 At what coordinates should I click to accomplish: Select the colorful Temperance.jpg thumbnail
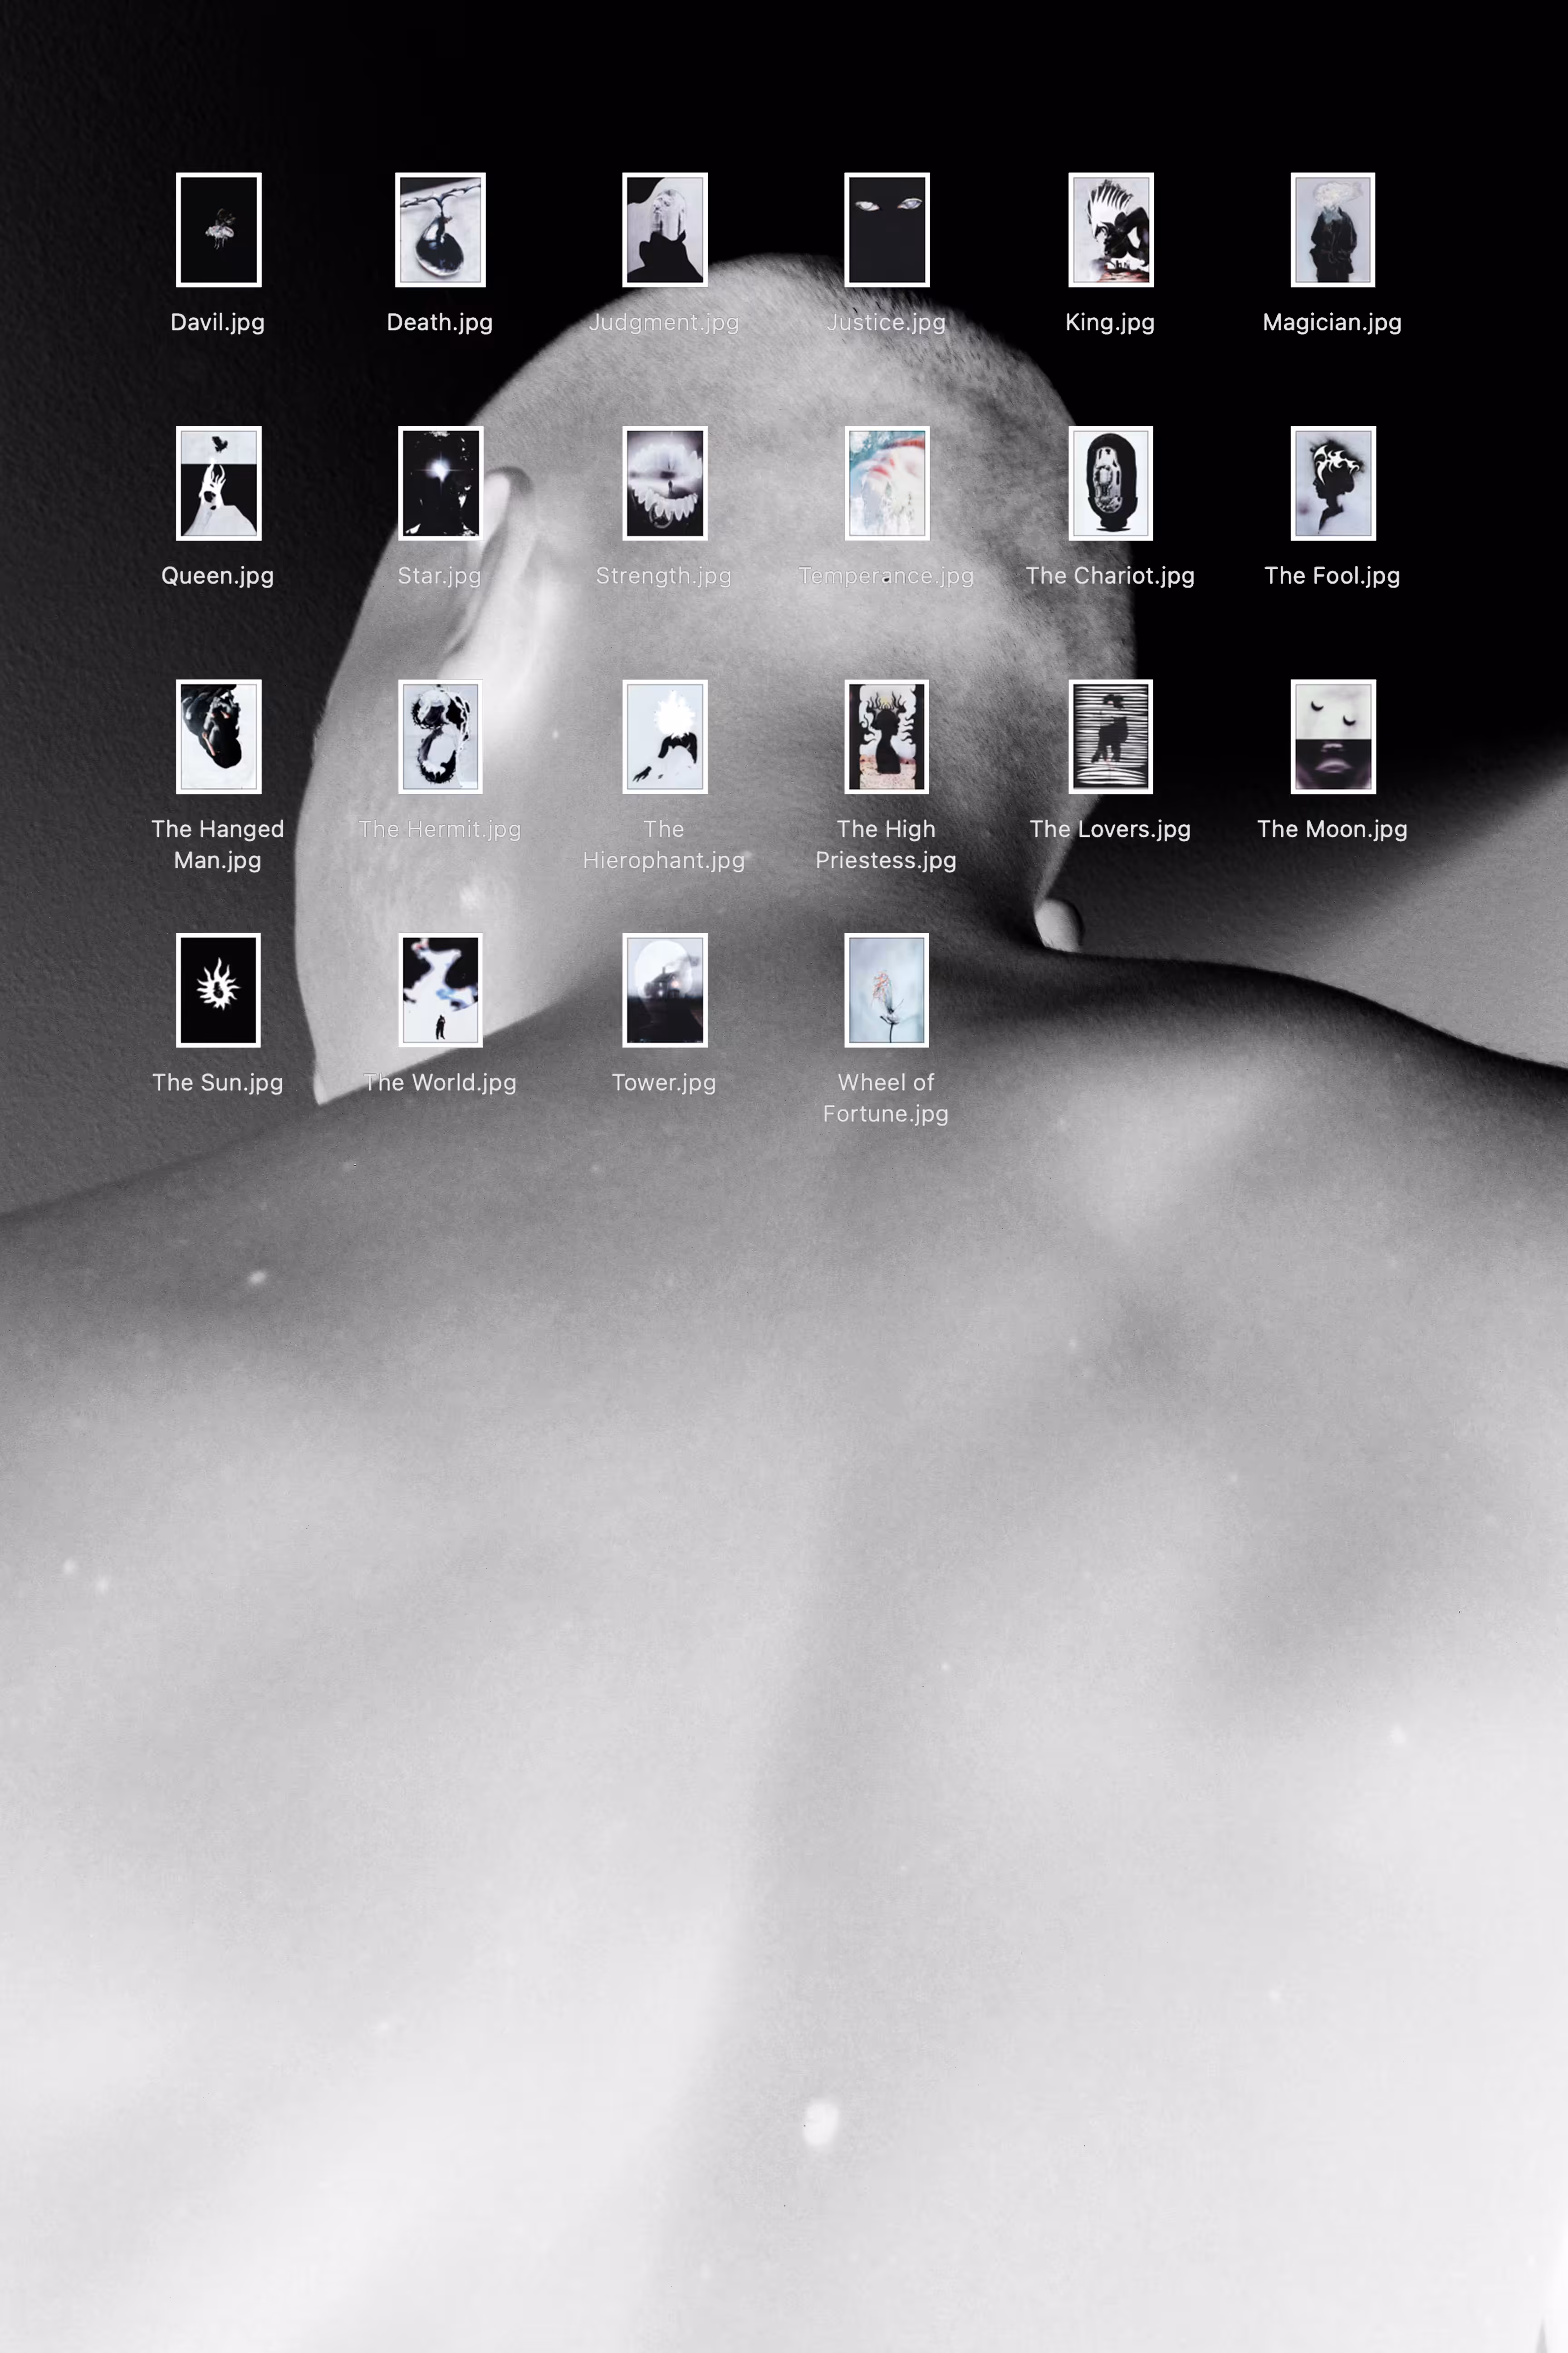point(886,483)
